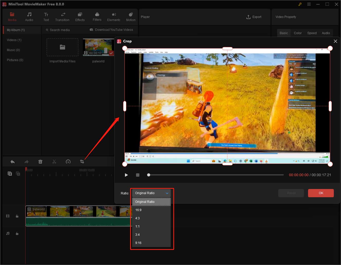Click the Export button
This screenshot has width=341, height=265.
[x=254, y=17]
